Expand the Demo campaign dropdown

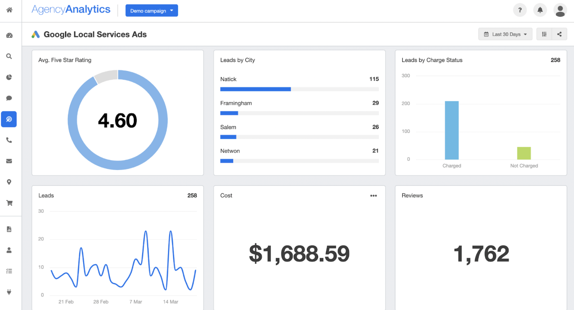(x=152, y=10)
